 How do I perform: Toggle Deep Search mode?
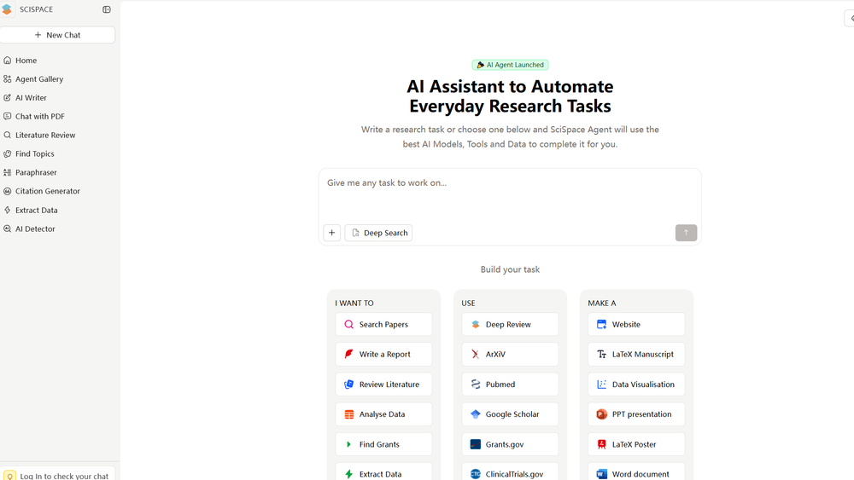tap(378, 233)
